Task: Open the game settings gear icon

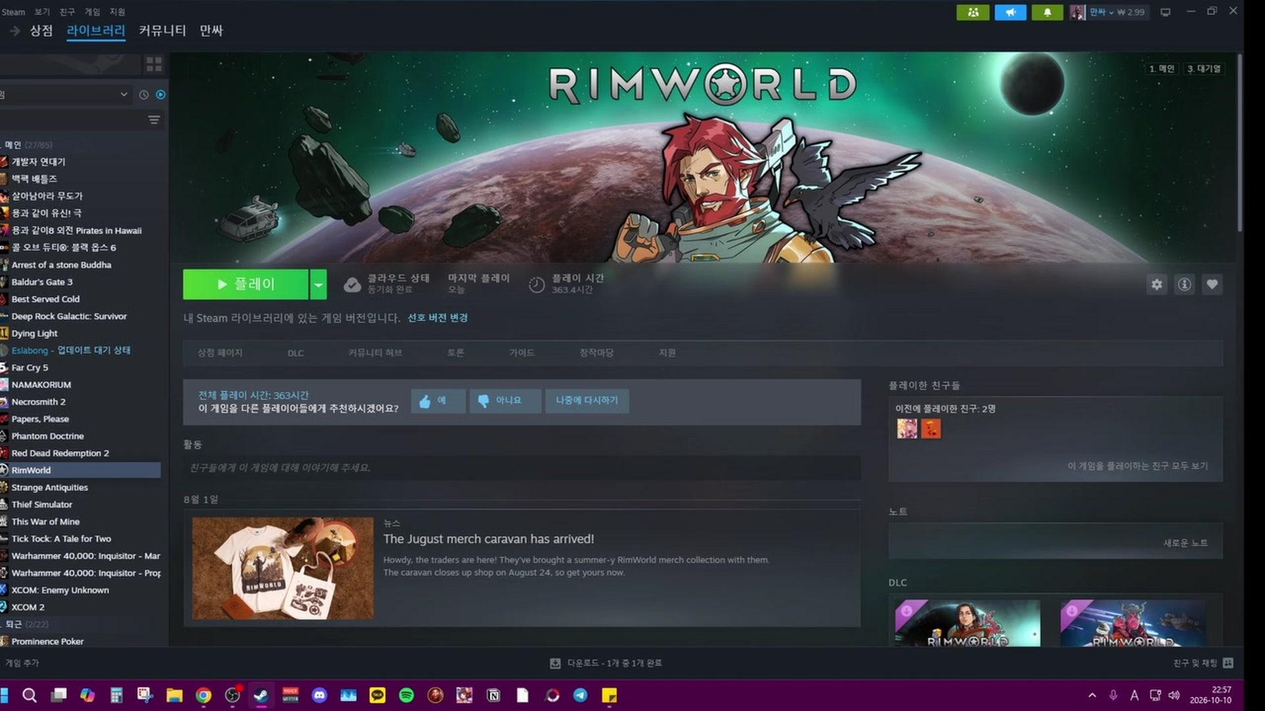Action: (x=1157, y=284)
